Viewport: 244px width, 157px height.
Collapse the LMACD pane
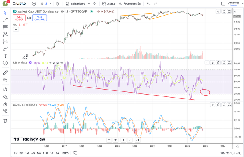pyautogui.click(x=224, y=105)
